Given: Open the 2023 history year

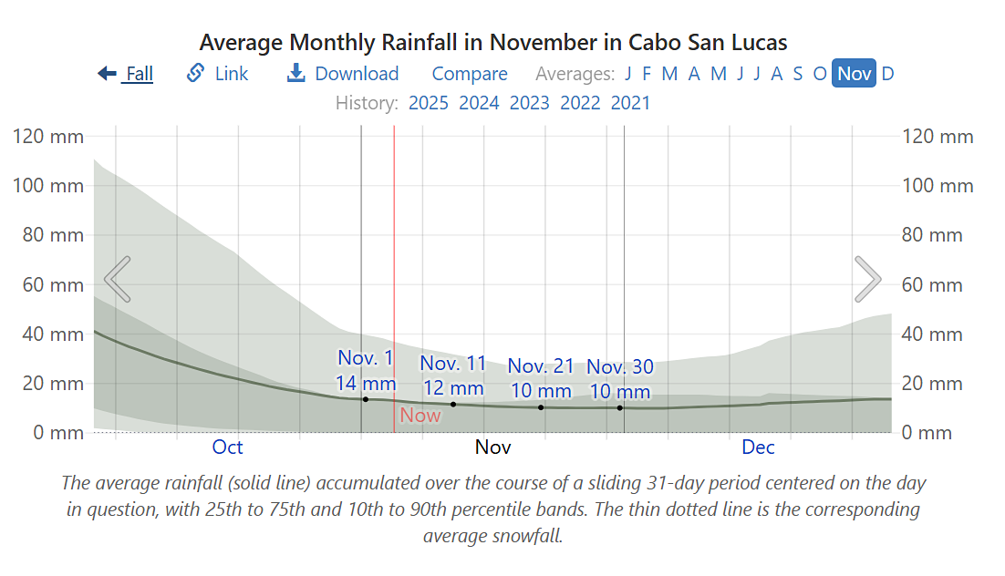Looking at the screenshot, I should 529,103.
